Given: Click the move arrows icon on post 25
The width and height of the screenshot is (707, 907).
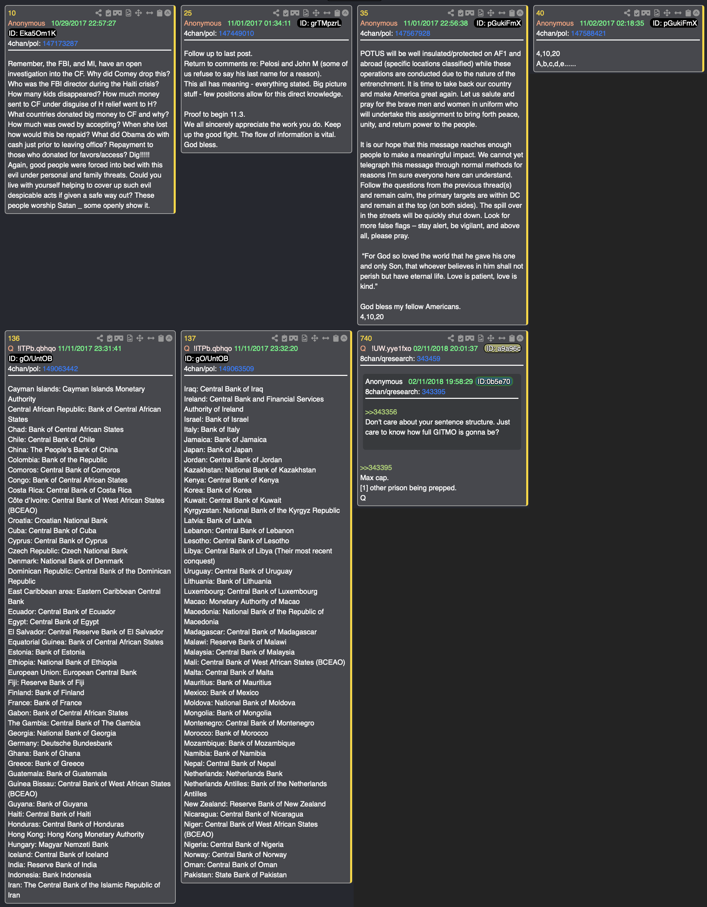Looking at the screenshot, I should 316,13.
